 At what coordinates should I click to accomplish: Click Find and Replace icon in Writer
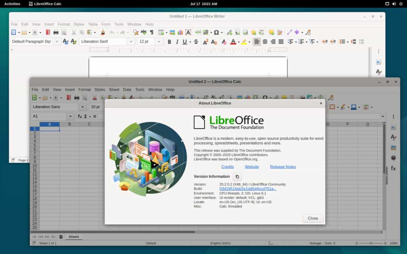(x=136, y=32)
